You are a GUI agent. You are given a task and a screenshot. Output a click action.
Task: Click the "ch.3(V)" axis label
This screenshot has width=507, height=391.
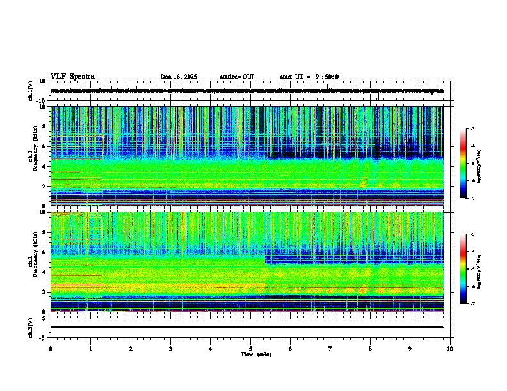pyautogui.click(x=31, y=328)
